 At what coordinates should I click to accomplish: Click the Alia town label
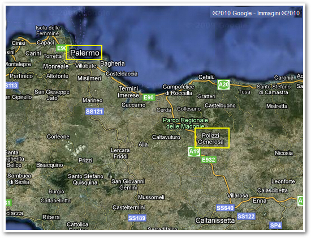point(143,144)
